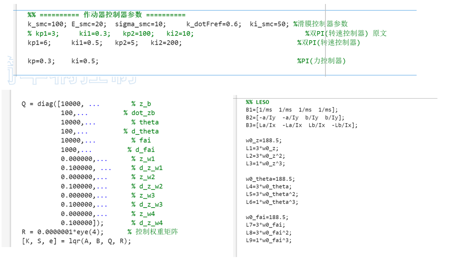Viewport: 451px width, 269px height.
Task: Click L5=3*w0_theta^2; line
Action: (272, 194)
